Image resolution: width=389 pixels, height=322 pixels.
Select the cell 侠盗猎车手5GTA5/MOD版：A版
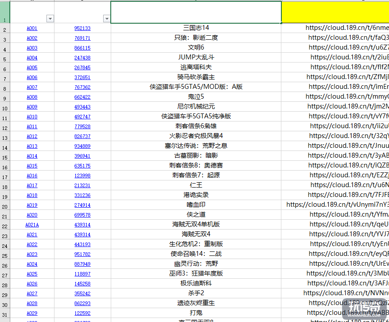[196, 87]
